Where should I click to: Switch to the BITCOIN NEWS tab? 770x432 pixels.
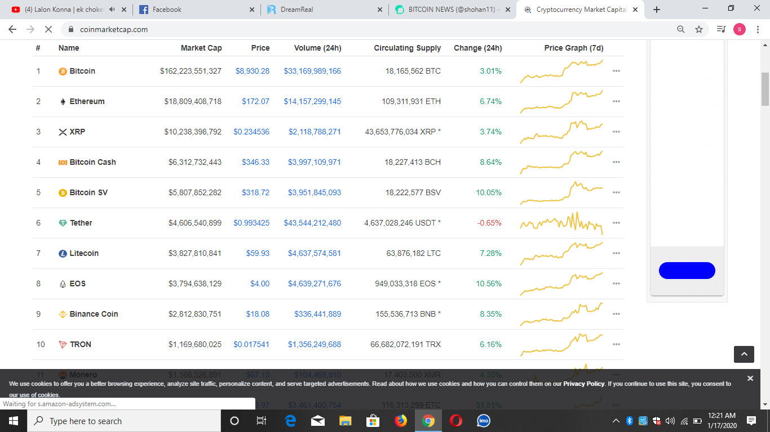click(x=453, y=10)
